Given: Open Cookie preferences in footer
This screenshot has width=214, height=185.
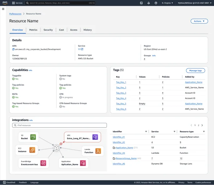Looking at the screenshot, I should pyautogui.click(x=203, y=182).
